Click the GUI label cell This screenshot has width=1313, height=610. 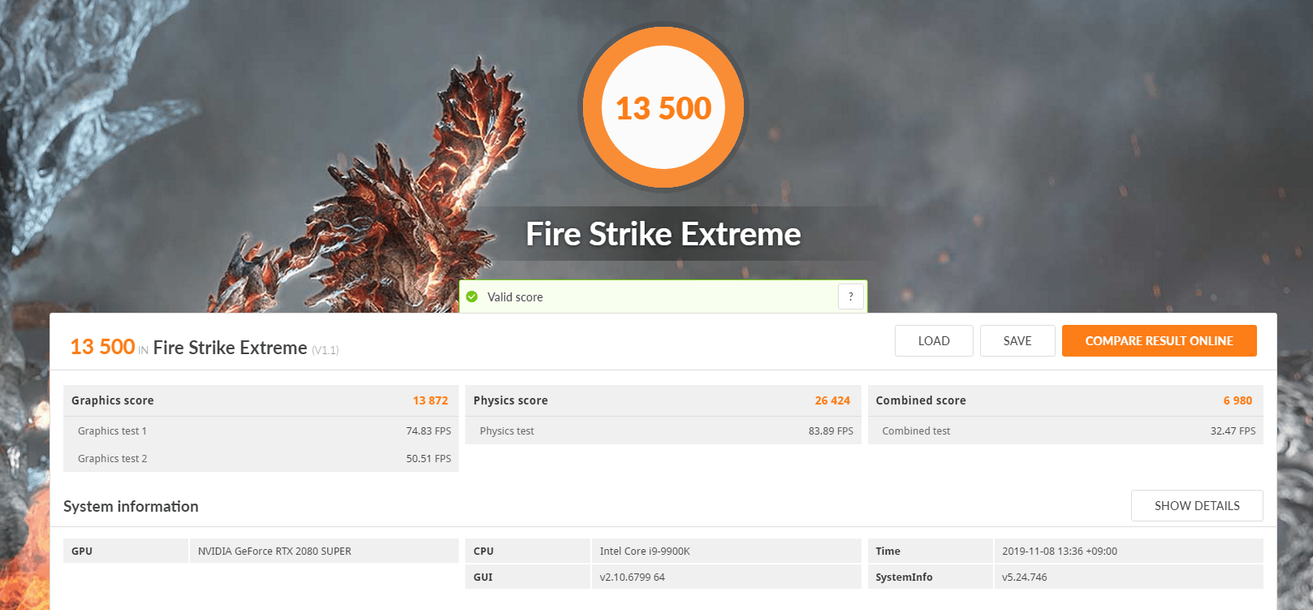click(528, 577)
